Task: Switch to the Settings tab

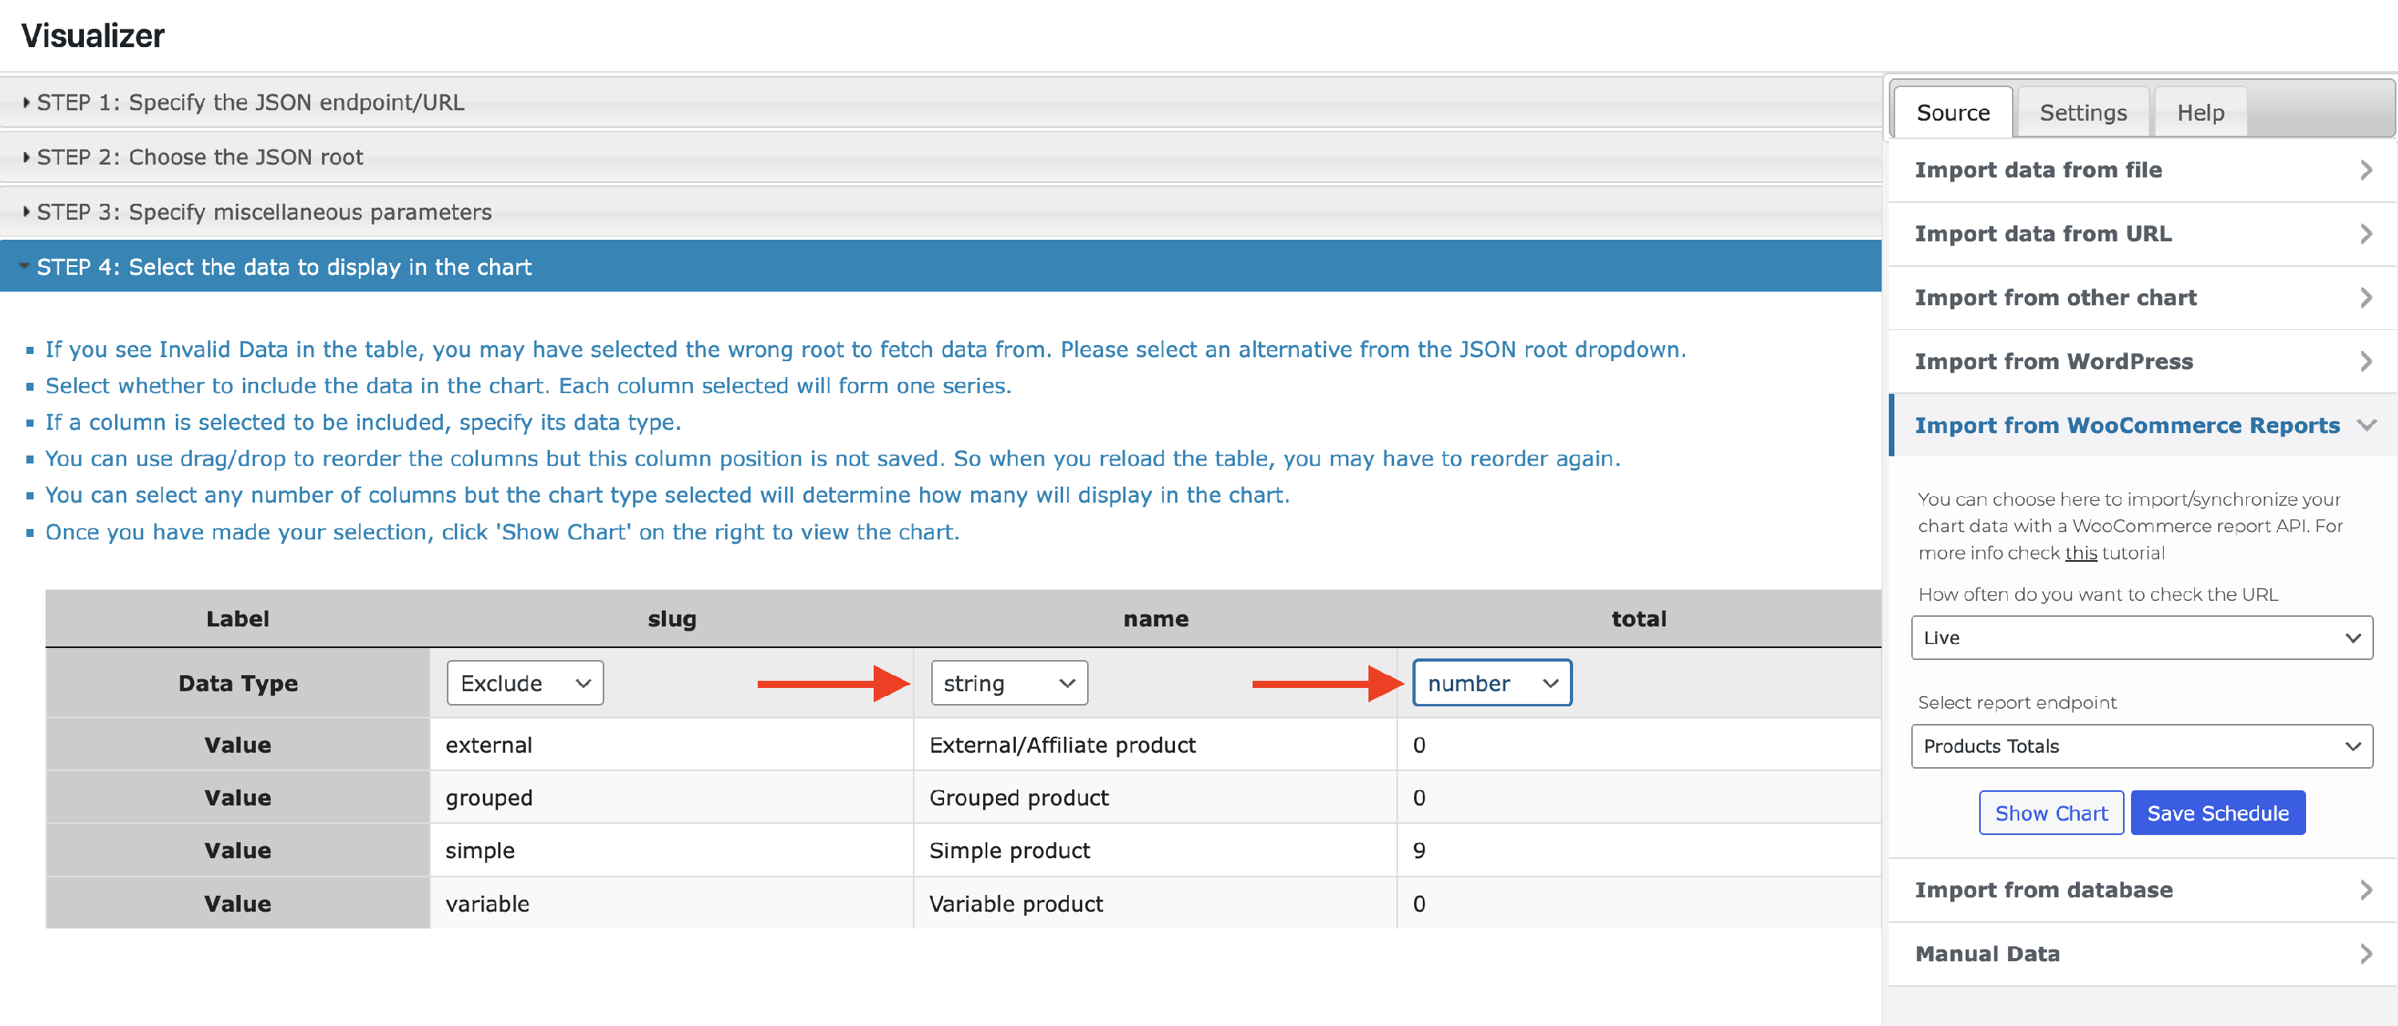Action: click(x=2082, y=113)
